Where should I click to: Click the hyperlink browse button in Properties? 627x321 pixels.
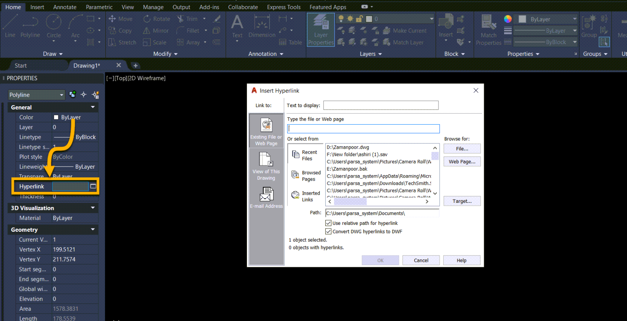coord(93,187)
